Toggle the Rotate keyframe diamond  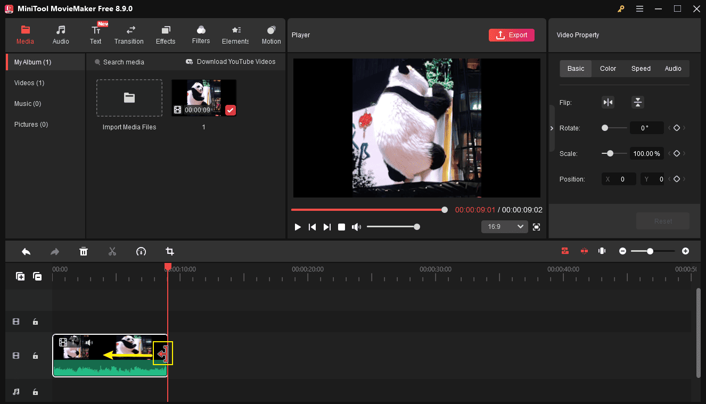pos(676,128)
